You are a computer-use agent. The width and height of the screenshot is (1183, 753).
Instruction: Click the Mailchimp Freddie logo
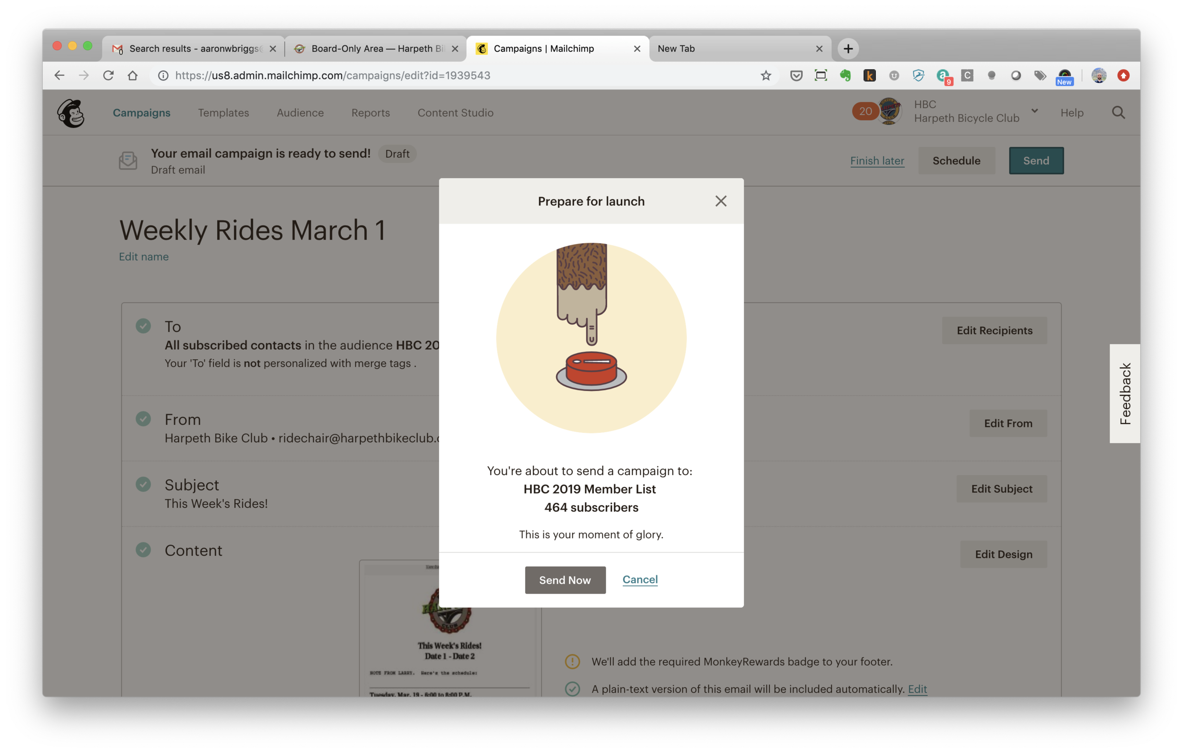(x=71, y=113)
